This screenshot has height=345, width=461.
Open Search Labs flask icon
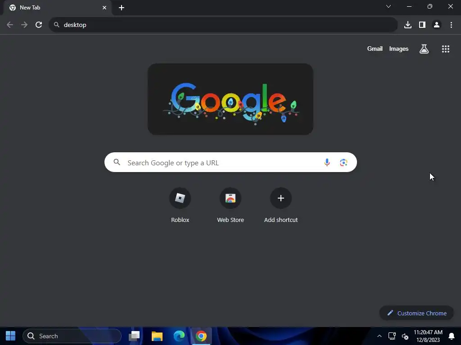pyautogui.click(x=424, y=49)
